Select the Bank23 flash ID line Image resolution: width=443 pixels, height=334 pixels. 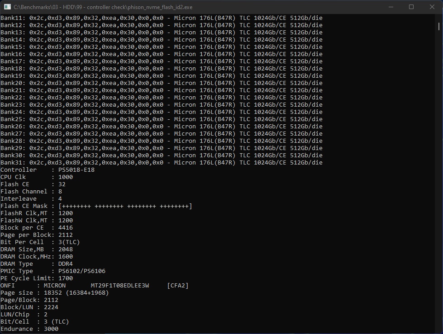coord(162,105)
